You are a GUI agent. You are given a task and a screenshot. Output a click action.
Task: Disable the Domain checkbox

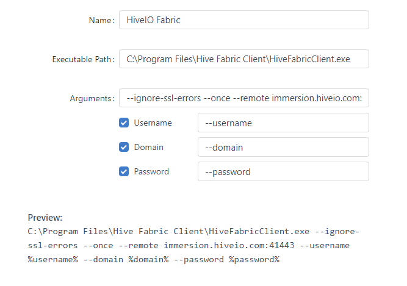point(124,147)
